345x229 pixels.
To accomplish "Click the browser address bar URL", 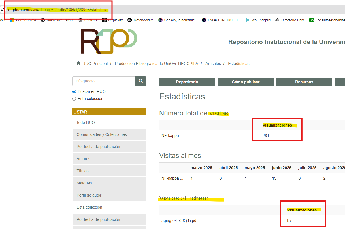I will [x=57, y=10].
